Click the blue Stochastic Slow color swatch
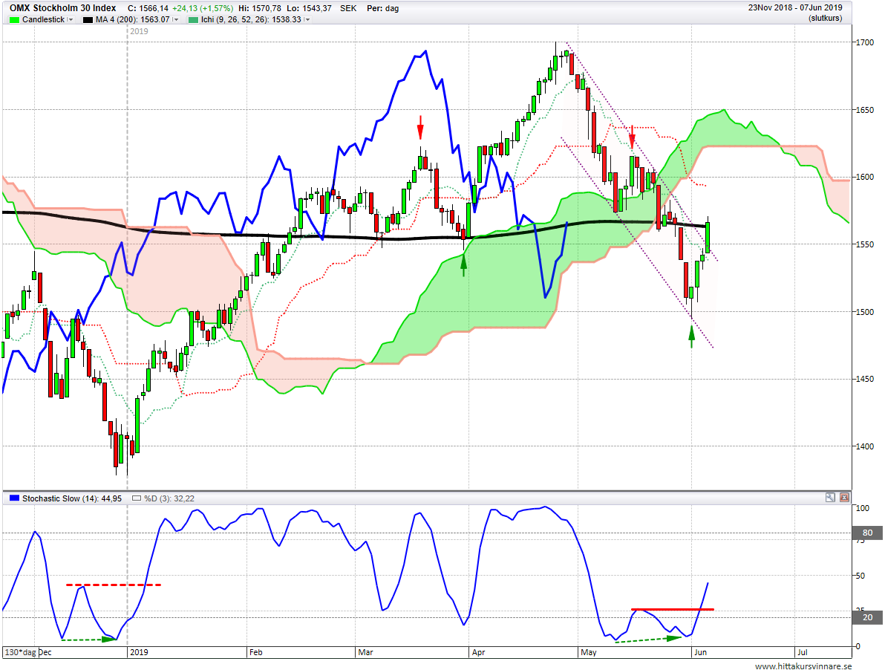 point(15,498)
